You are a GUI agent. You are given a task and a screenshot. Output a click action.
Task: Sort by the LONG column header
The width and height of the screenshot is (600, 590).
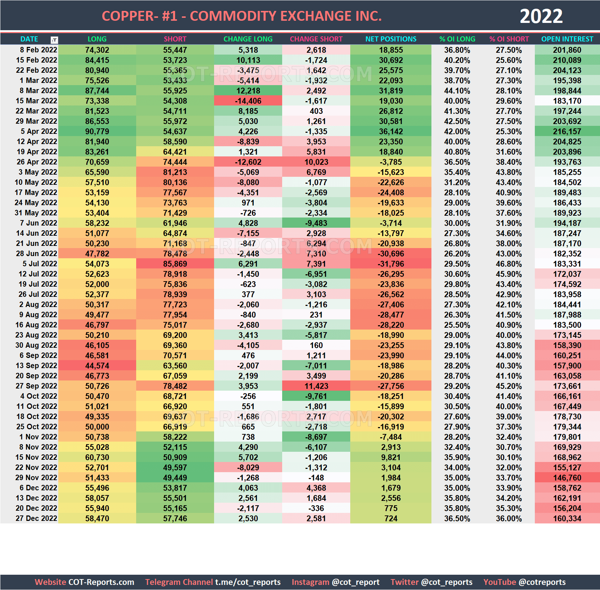point(96,39)
